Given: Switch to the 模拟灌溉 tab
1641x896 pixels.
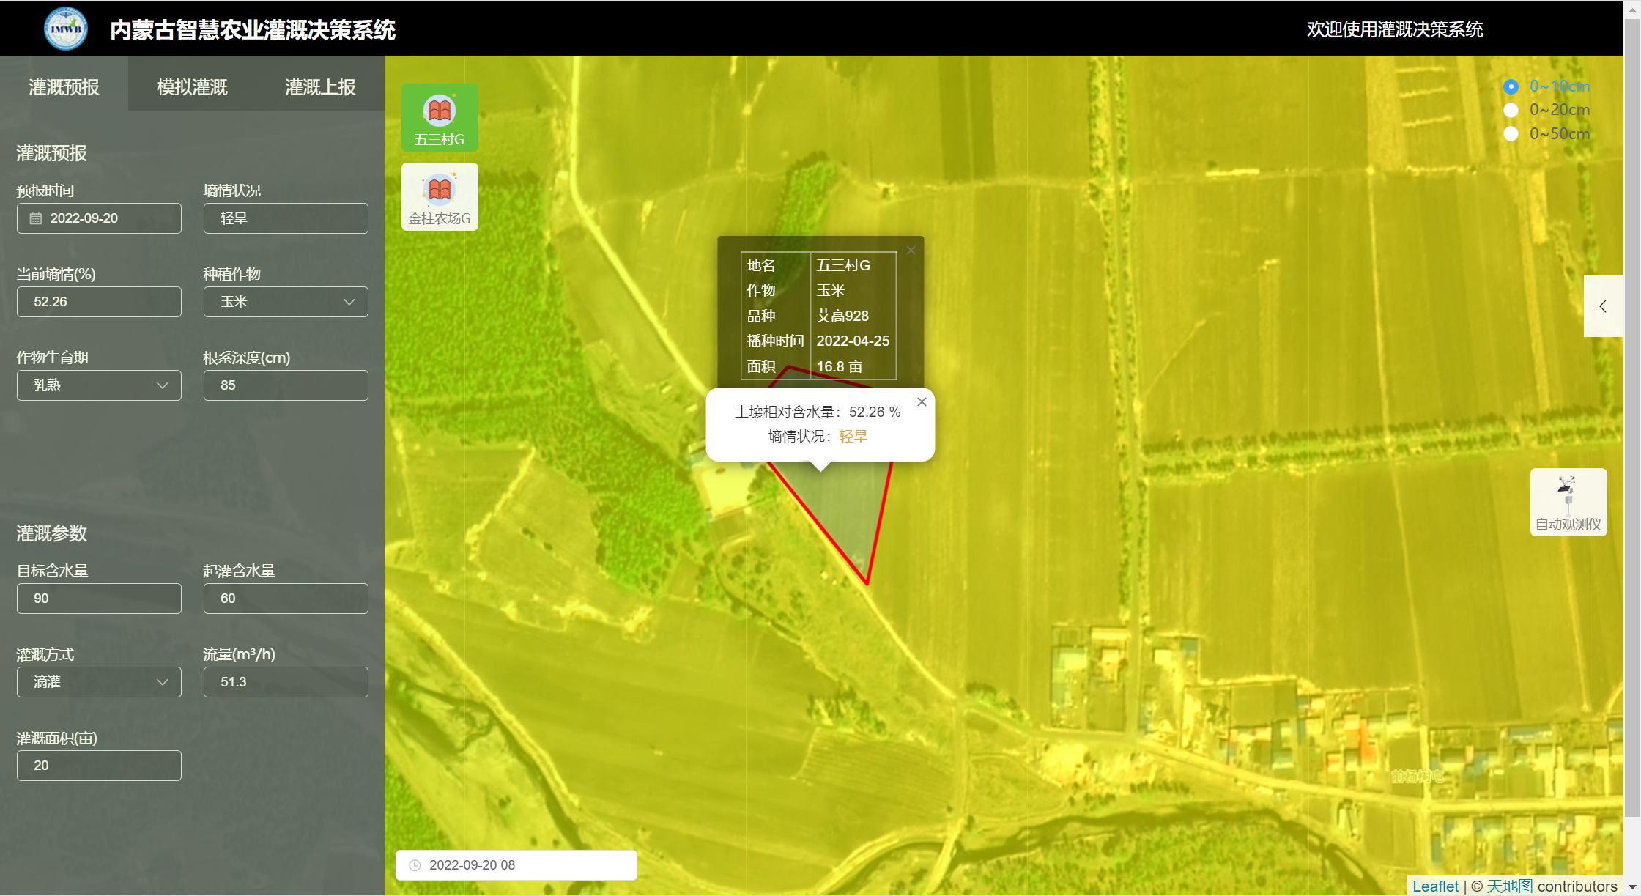Looking at the screenshot, I should pos(192,87).
